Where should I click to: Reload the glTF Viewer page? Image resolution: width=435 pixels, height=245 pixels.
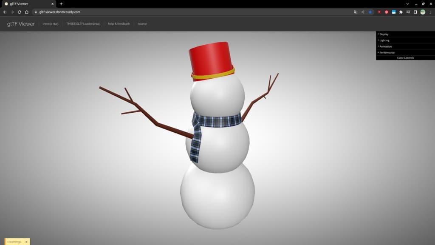(20, 12)
